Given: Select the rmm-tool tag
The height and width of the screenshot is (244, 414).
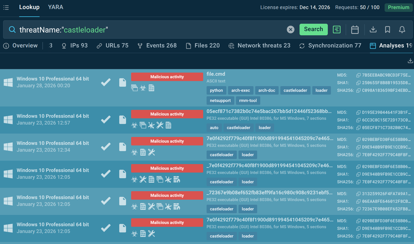Looking at the screenshot, I should pos(248,101).
